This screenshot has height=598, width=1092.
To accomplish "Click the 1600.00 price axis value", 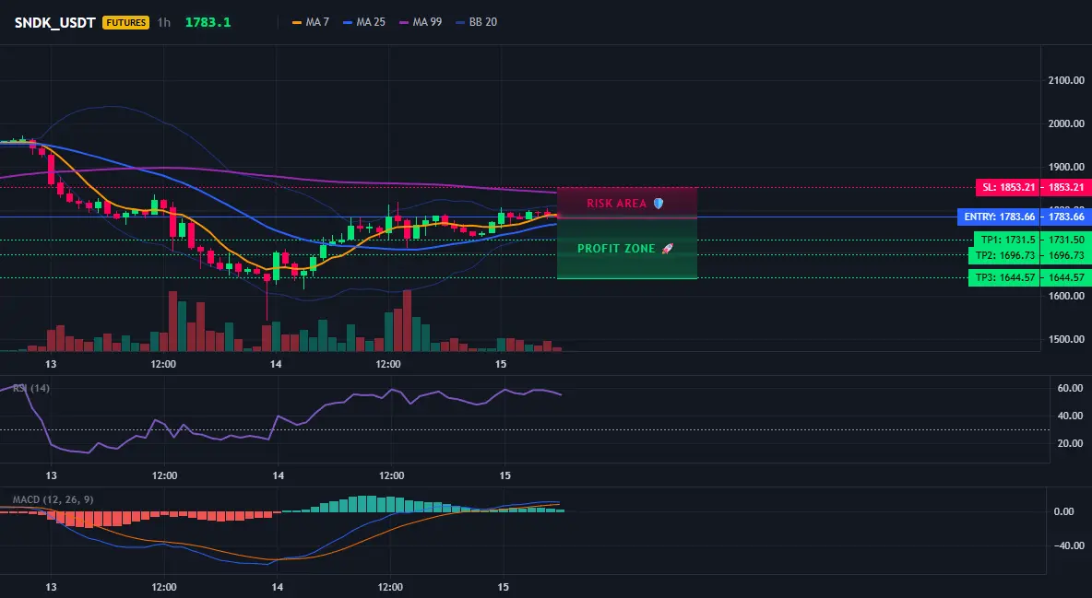I will (1066, 296).
